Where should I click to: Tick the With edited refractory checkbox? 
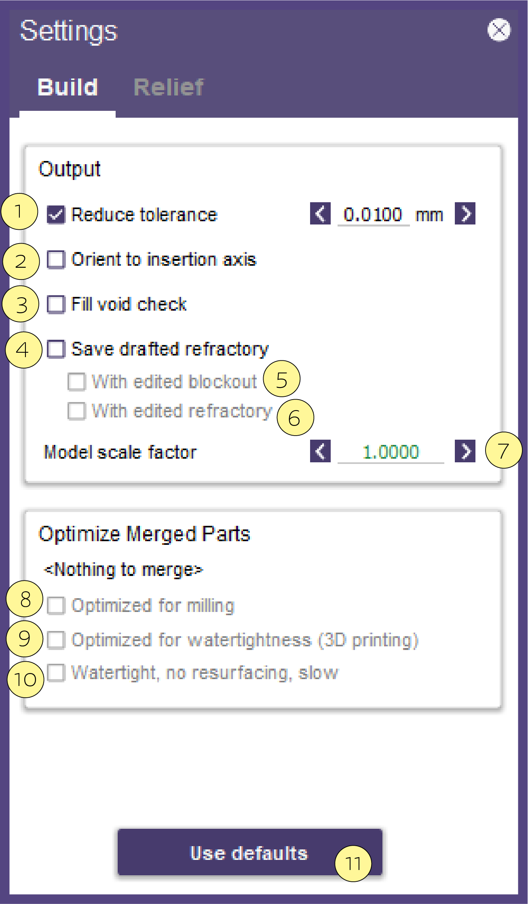76,411
